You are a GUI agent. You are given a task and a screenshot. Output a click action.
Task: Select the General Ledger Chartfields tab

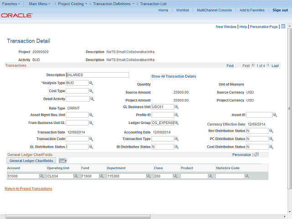click(x=31, y=161)
